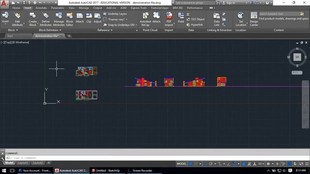Viewport: 310px width, 174px height.
Task: Switch to the Annotate ribbon tab
Action: (x=41, y=8)
